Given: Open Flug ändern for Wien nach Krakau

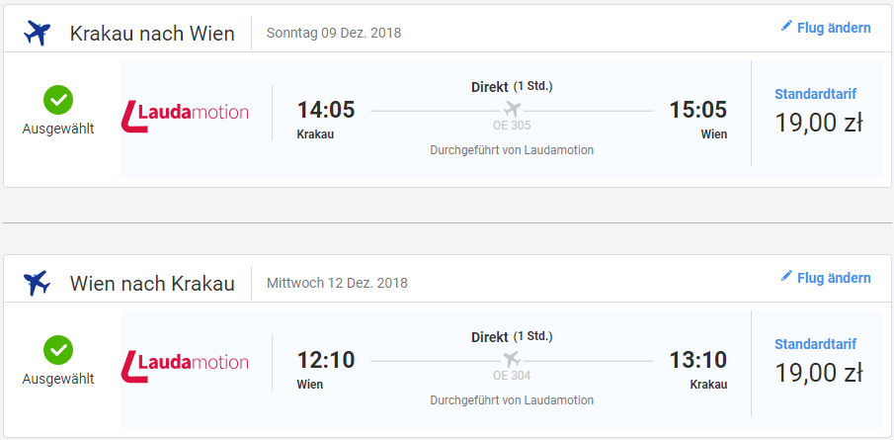Looking at the screenshot, I should click(x=833, y=277).
